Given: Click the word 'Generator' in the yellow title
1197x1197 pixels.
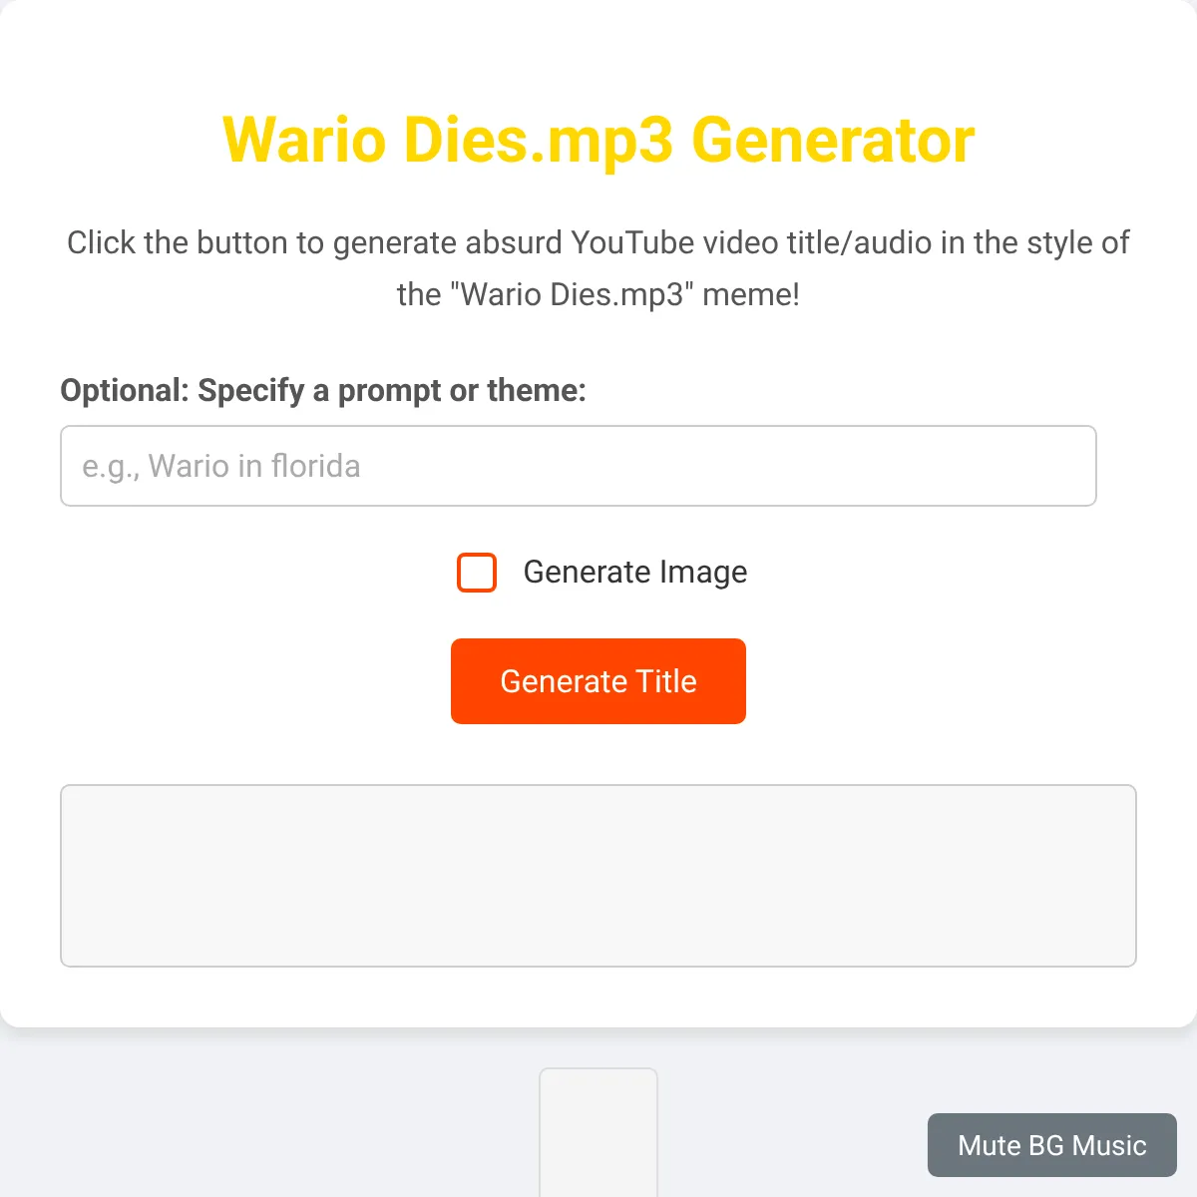Looking at the screenshot, I should point(833,140).
